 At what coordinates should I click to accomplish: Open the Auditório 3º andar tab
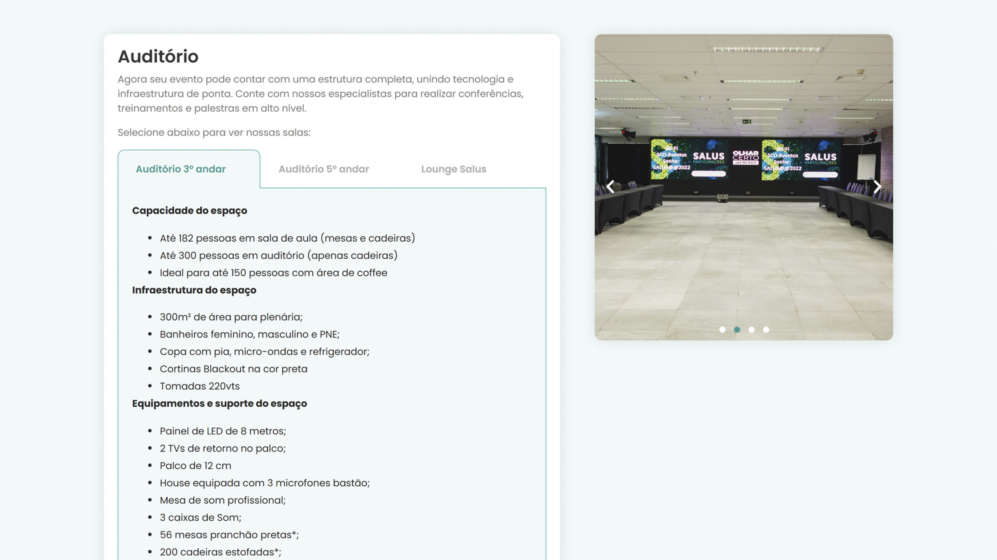pos(181,169)
